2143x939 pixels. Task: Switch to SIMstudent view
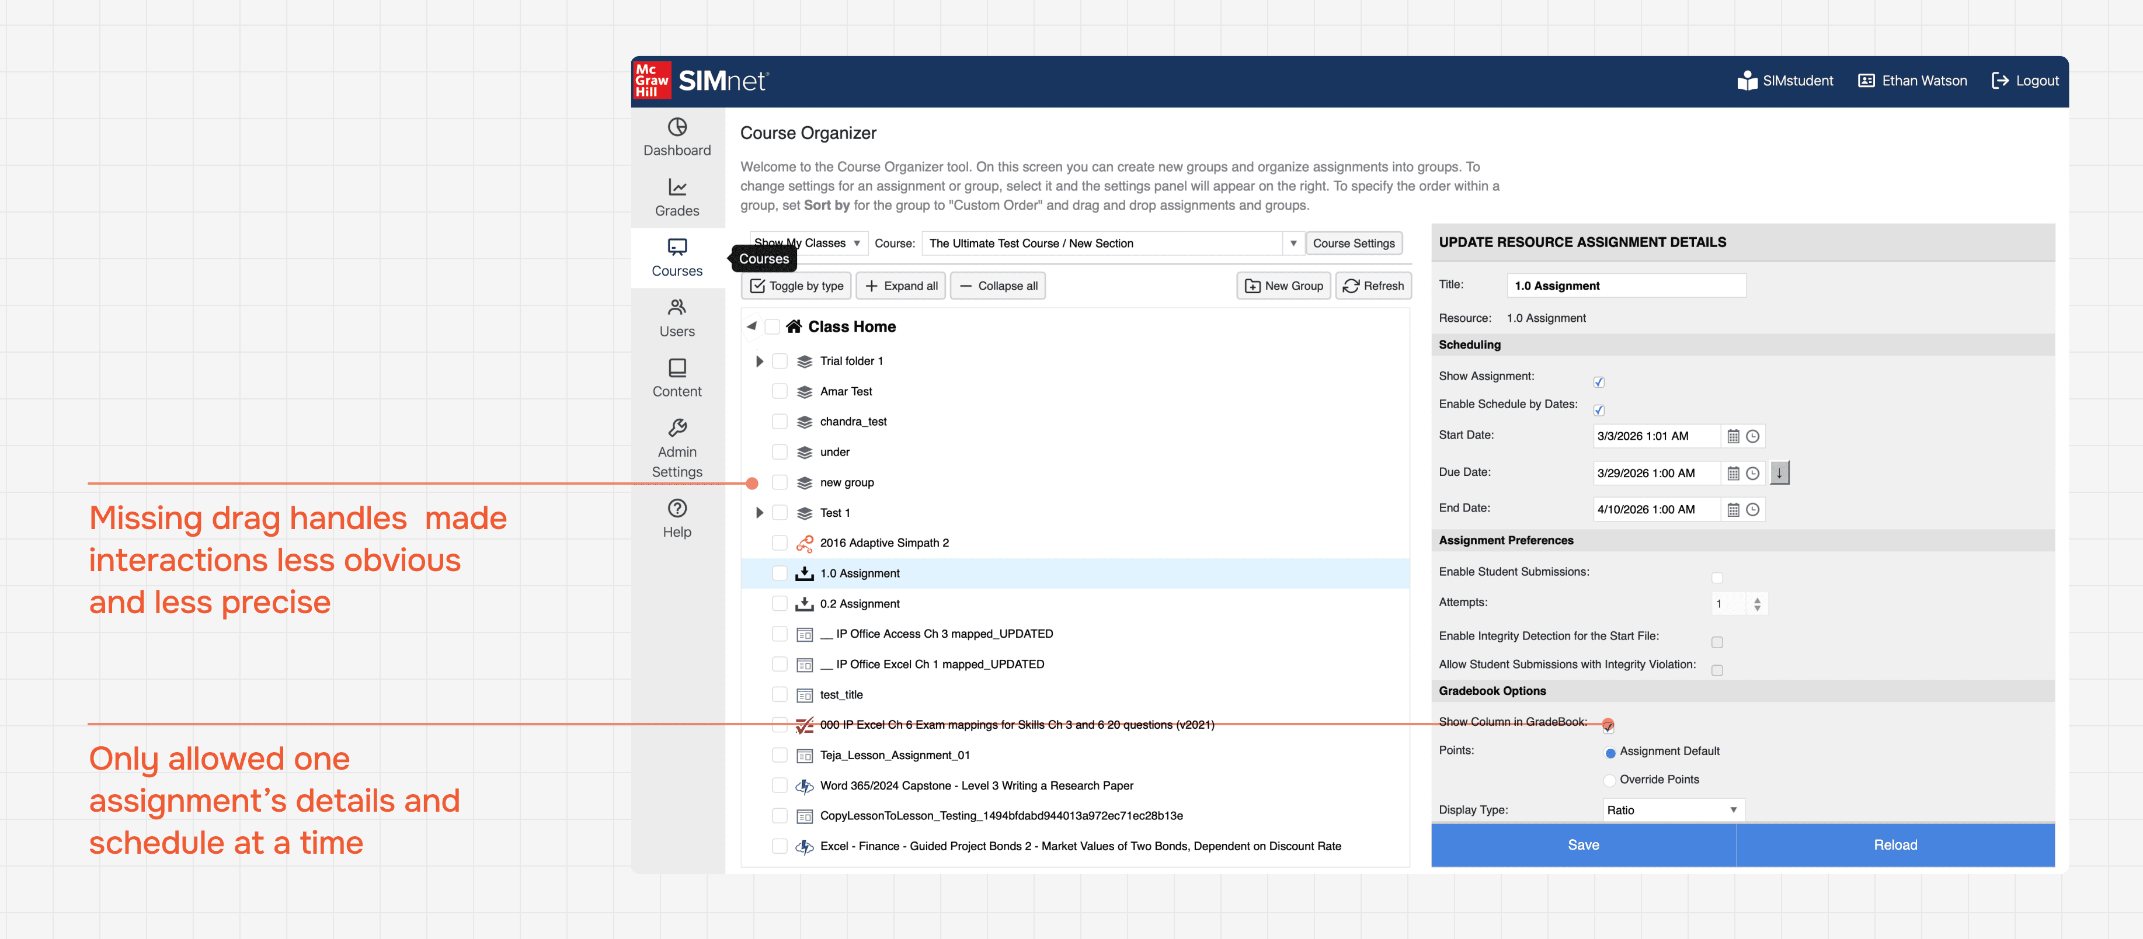(1784, 81)
